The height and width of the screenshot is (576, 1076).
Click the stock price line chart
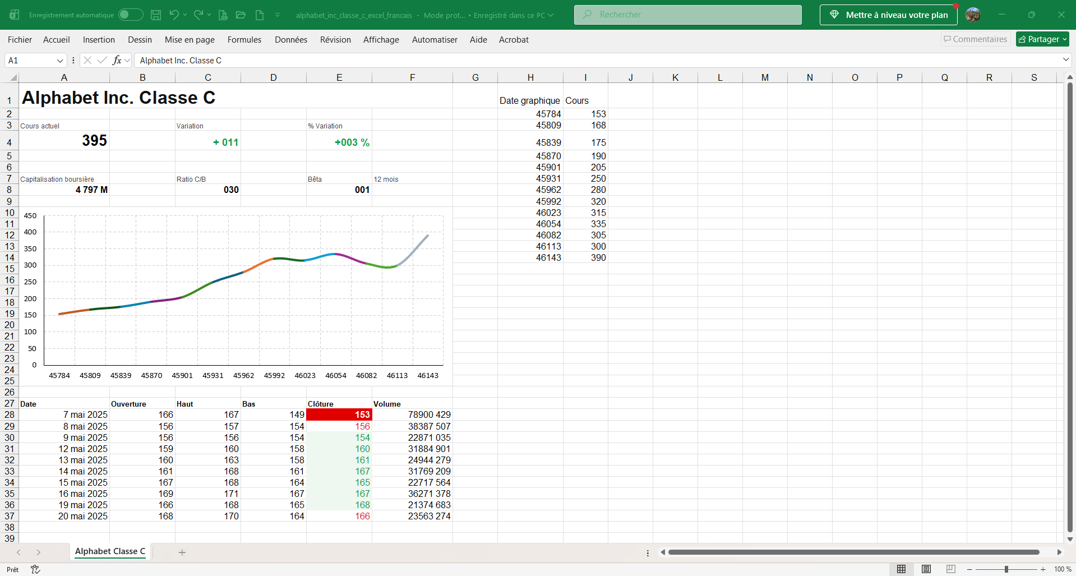click(x=235, y=296)
